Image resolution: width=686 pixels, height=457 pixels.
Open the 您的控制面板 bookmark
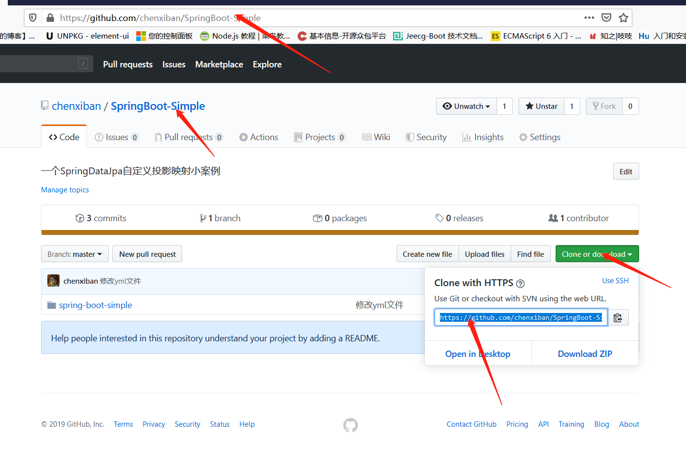(165, 36)
